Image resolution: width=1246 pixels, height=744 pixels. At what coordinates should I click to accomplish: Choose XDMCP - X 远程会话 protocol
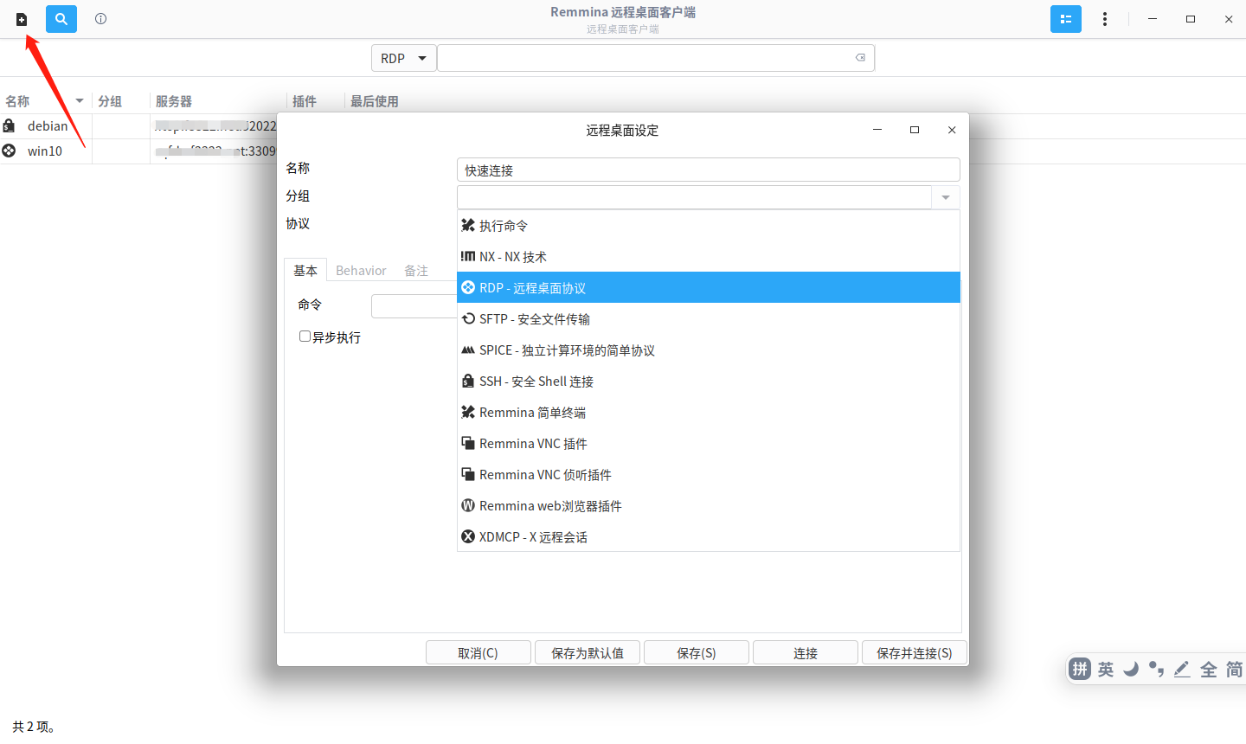pos(709,537)
